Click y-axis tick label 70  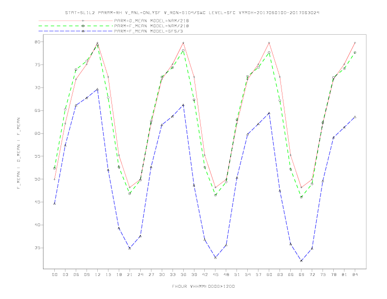37,87
